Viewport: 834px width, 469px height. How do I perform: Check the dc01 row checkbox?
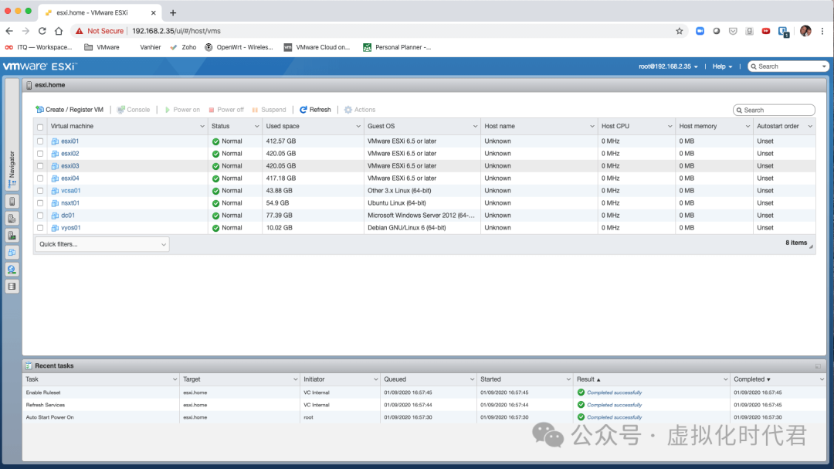click(40, 216)
